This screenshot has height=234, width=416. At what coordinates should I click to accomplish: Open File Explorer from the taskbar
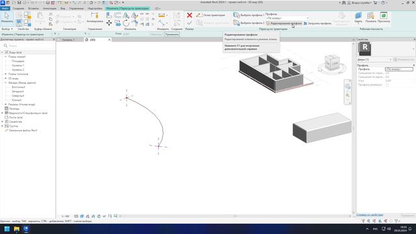[x=16, y=229]
